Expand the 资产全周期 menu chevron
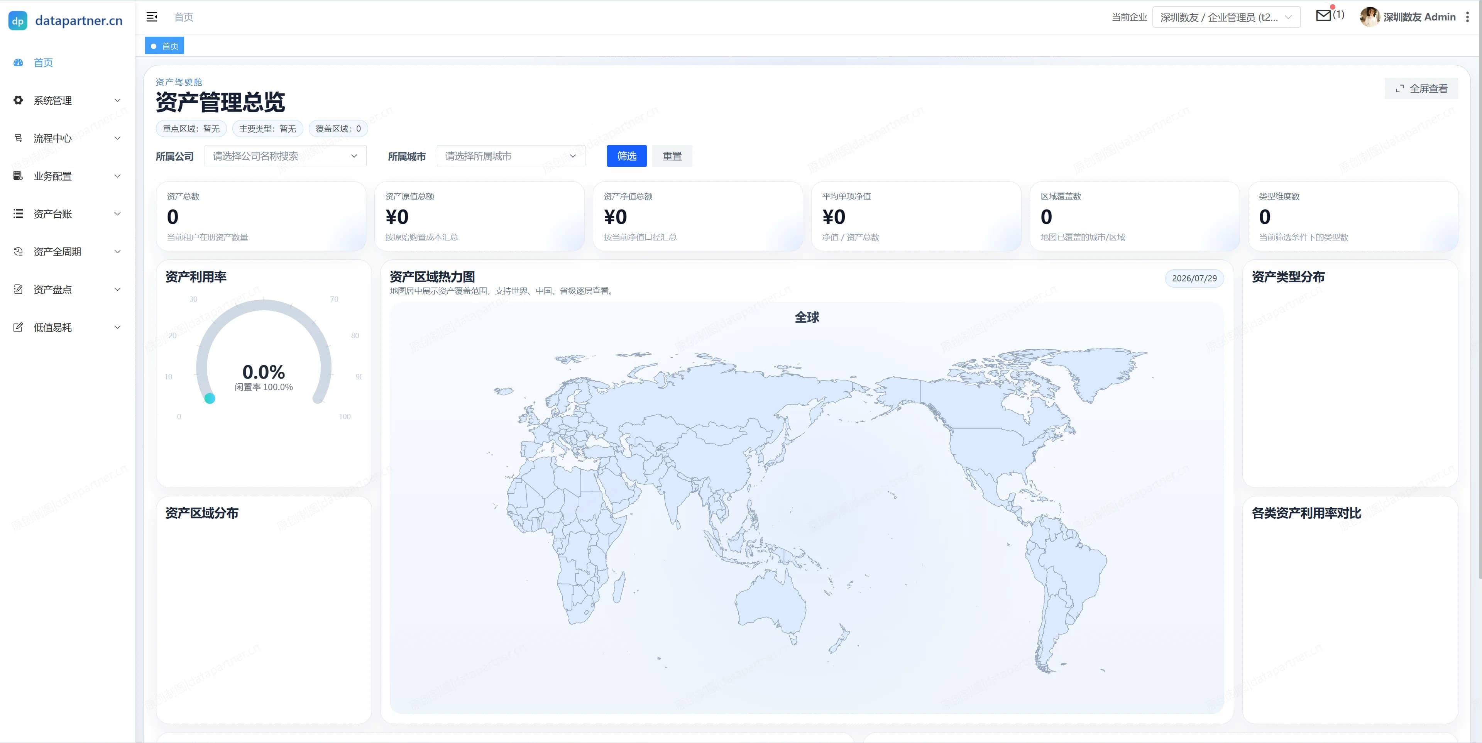 coord(117,252)
